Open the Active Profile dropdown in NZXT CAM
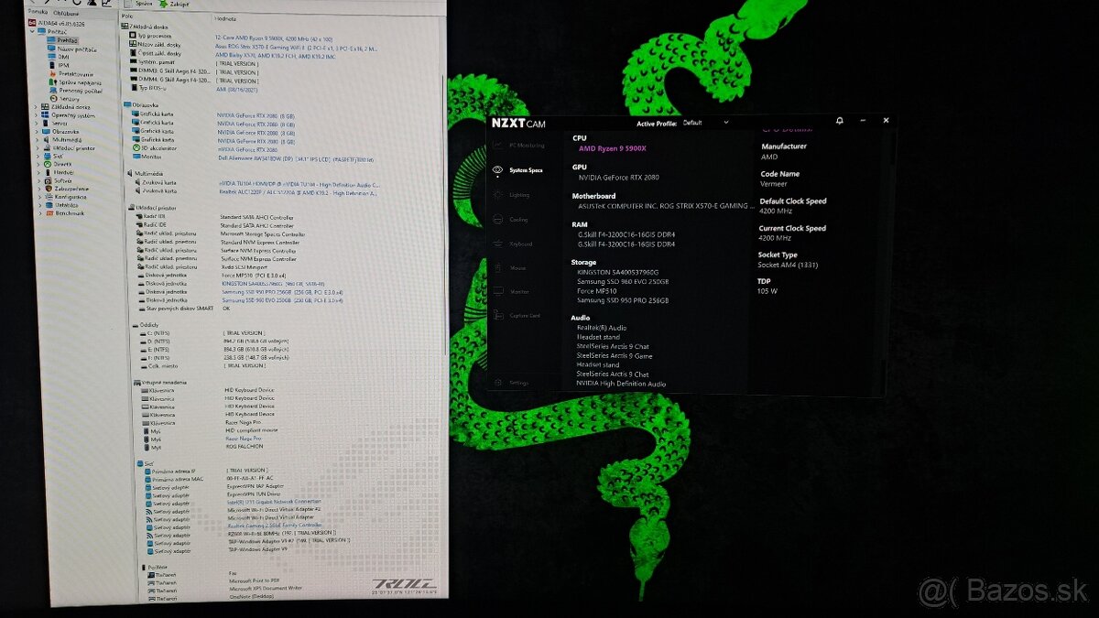The width and height of the screenshot is (1099, 618). pos(705,122)
